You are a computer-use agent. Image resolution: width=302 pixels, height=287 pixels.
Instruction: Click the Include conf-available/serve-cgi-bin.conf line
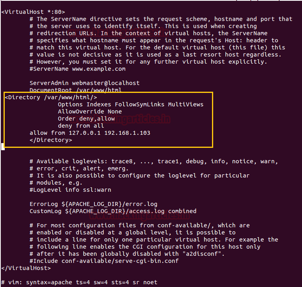pos(104,261)
